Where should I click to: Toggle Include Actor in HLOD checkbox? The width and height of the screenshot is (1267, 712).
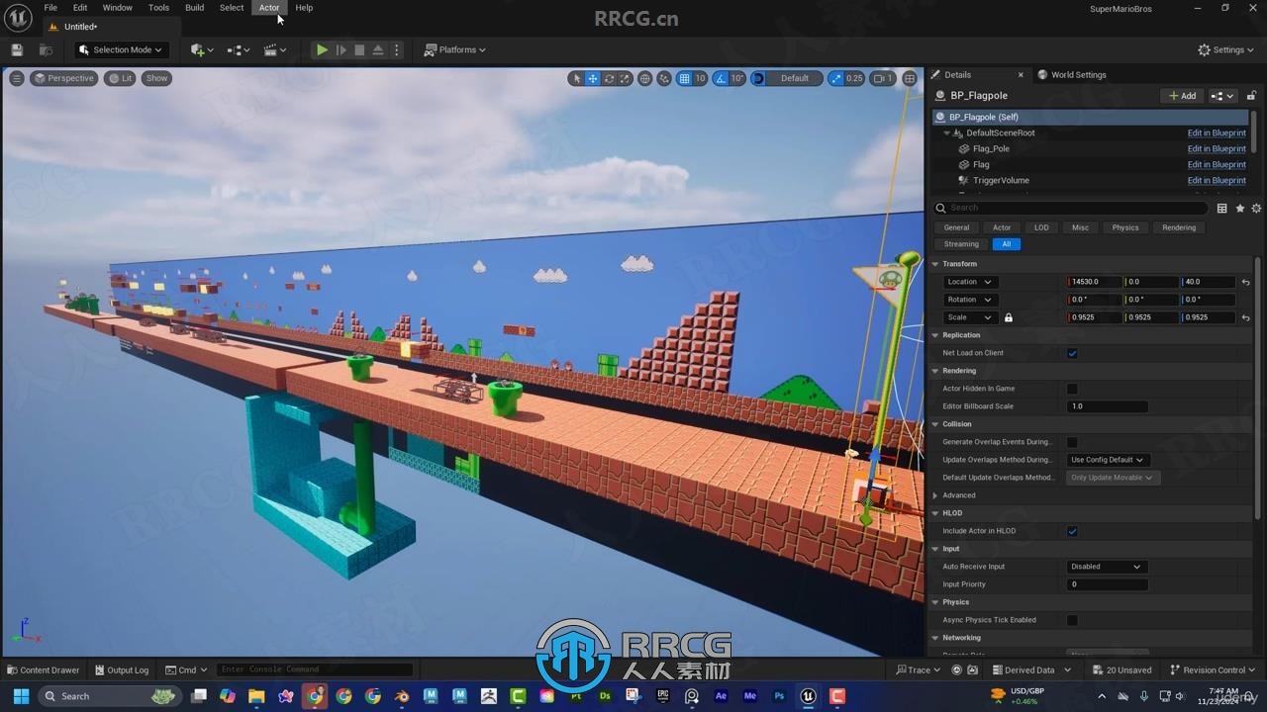[x=1072, y=531]
